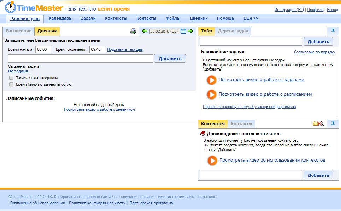Pin the ToDo panel
The height and width of the screenshot is (211, 341).
(333, 31)
